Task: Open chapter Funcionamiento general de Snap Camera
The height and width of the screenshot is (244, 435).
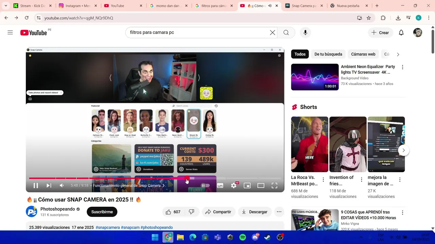Action: pyautogui.click(x=128, y=185)
